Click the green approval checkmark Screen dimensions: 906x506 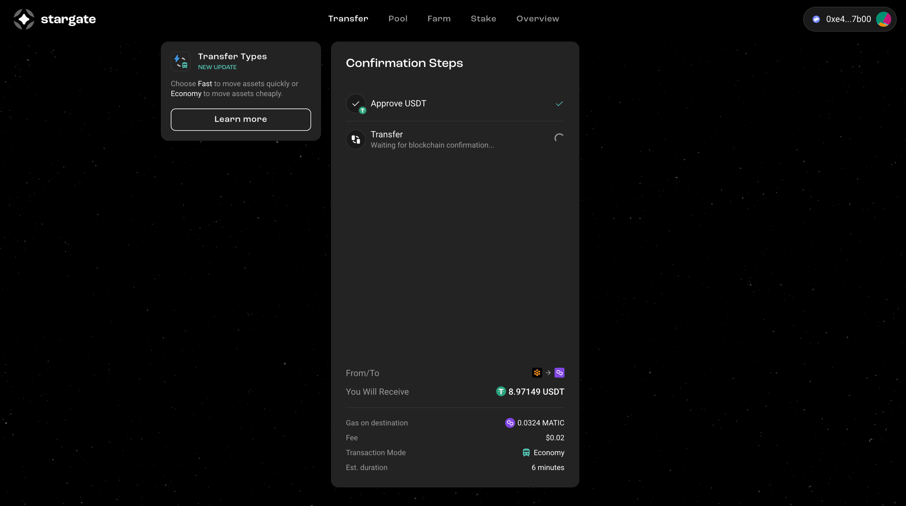point(559,104)
